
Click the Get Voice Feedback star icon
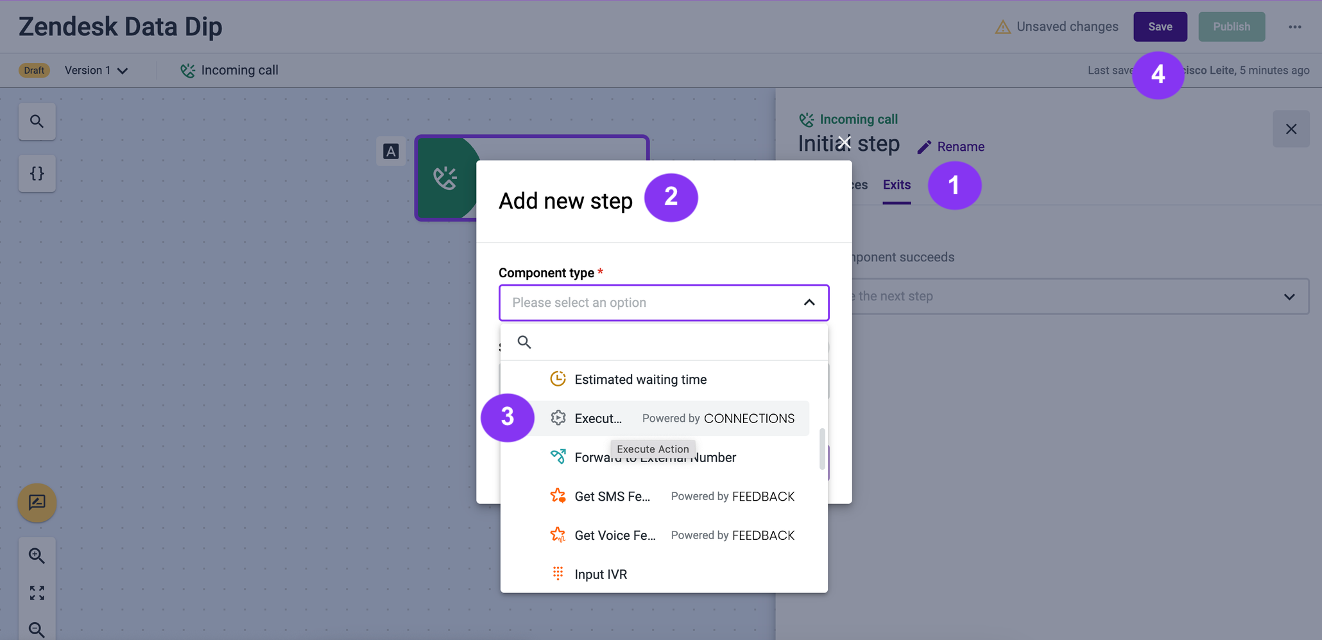pyautogui.click(x=558, y=535)
